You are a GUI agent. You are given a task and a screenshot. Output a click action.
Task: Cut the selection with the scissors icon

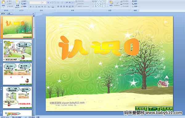7,1
